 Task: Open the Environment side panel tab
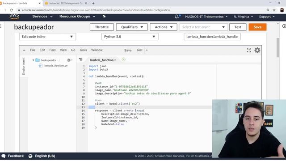tap(24, 66)
